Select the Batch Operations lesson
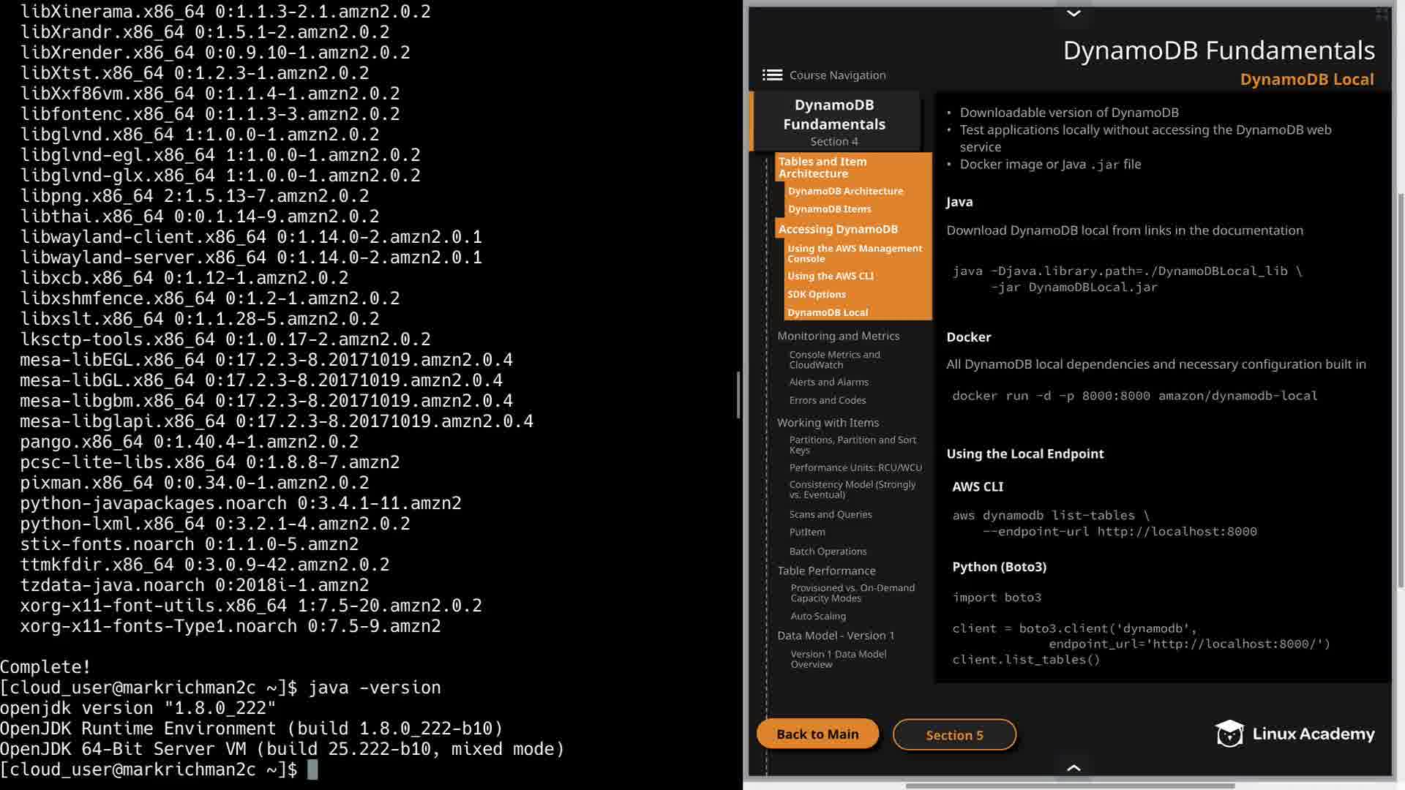This screenshot has width=1405, height=790. point(828,552)
